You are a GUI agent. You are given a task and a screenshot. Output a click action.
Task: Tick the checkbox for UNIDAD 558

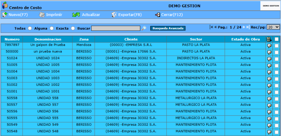pos(277,99)
